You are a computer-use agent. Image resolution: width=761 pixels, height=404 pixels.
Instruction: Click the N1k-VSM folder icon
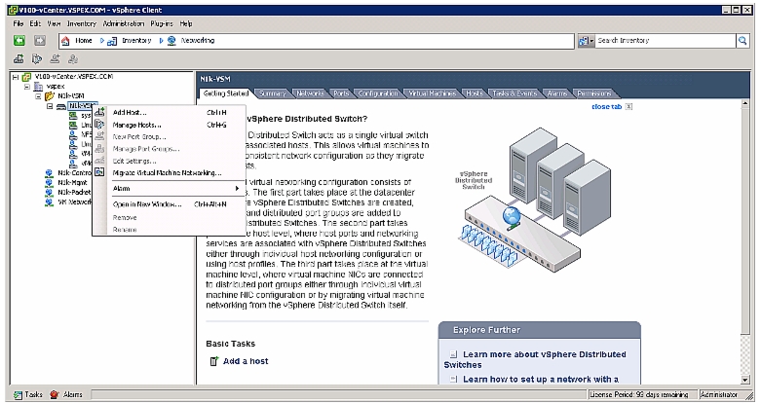click(x=49, y=96)
